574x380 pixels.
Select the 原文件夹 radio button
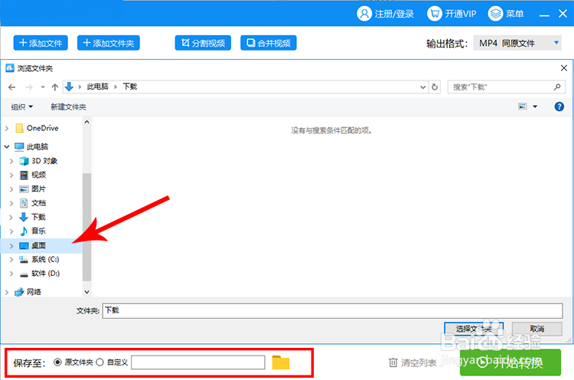pos(57,362)
